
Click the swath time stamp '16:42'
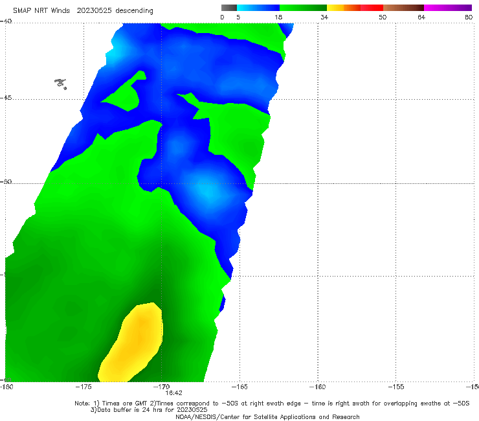tap(174, 393)
